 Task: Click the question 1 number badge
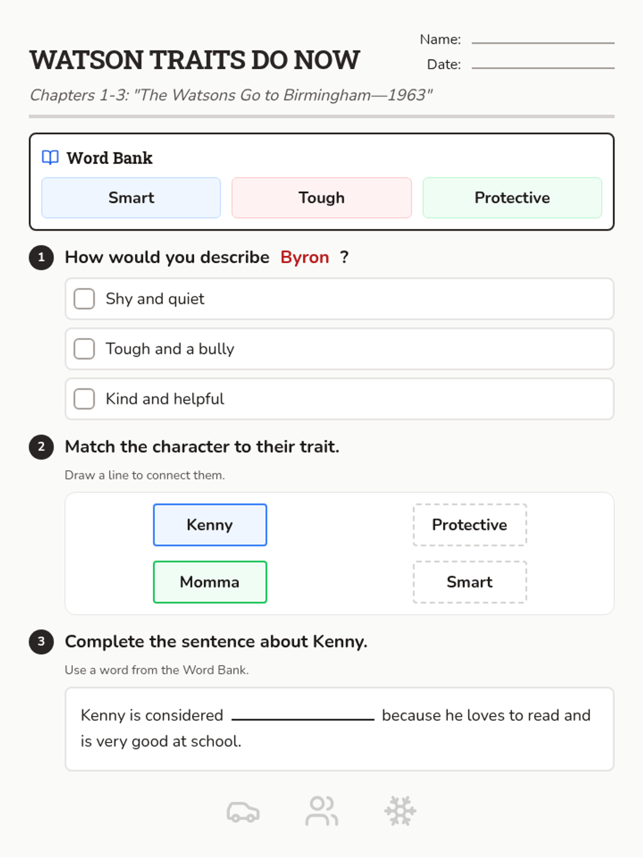[x=41, y=257]
